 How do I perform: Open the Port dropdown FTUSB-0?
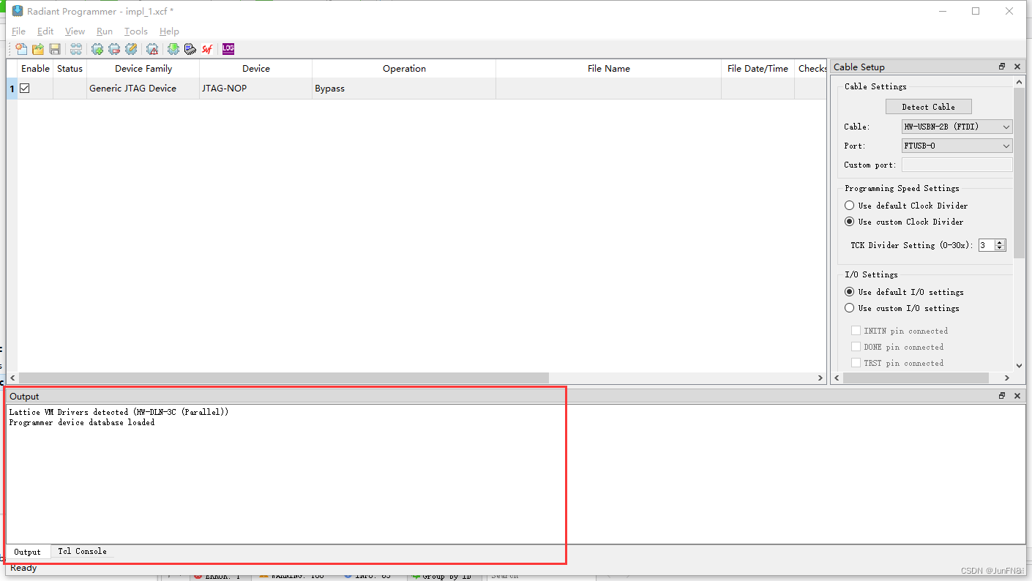click(957, 146)
